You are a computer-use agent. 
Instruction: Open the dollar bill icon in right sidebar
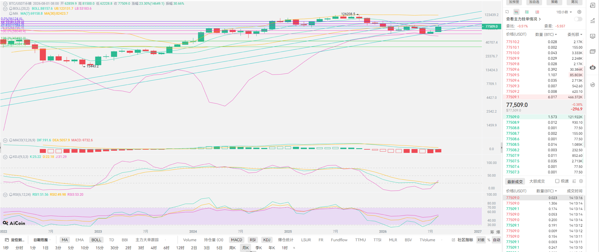tap(593, 5)
